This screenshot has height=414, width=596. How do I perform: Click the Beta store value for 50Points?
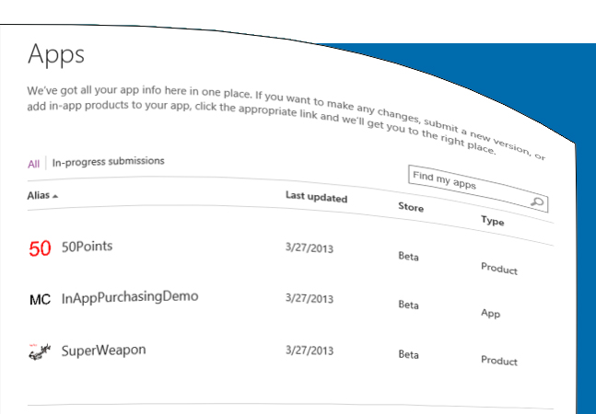point(408,256)
